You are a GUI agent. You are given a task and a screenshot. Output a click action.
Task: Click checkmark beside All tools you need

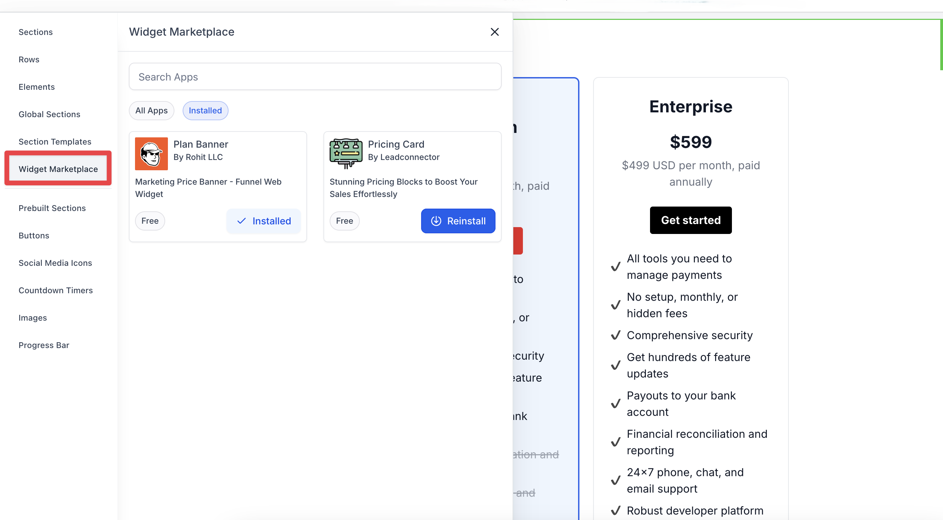(616, 267)
